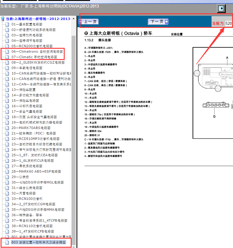233x248 pixels.
Task: Open 27—导航系统电路图
Action: [27, 166]
